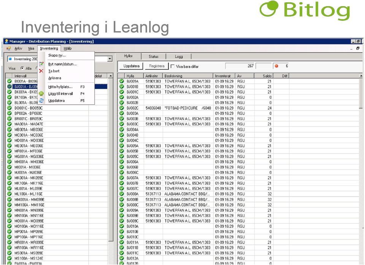Open the Visa menu
This screenshot has height=265, width=365.
pos(31,48)
